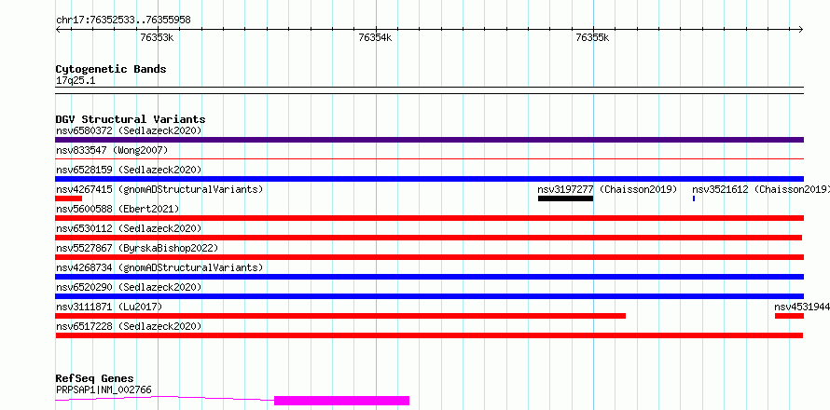The image size is (830, 410).
Task: Select the red nsv6517228 variant bar
Action: (429, 335)
